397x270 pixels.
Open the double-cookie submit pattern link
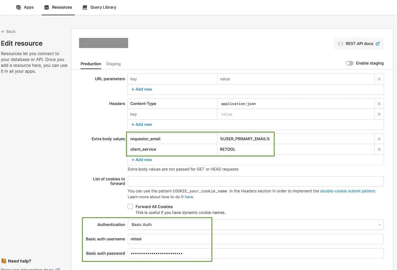(x=347, y=191)
